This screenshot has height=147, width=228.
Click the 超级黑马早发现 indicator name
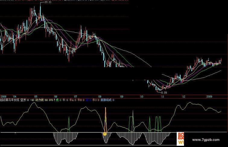[x=10, y=100]
